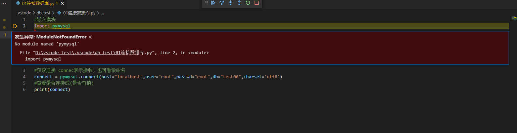
Task: Place cursor on the print(connect) line
Action: point(52,90)
